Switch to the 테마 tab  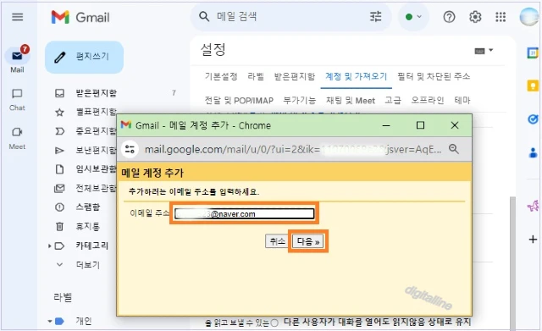(462, 101)
